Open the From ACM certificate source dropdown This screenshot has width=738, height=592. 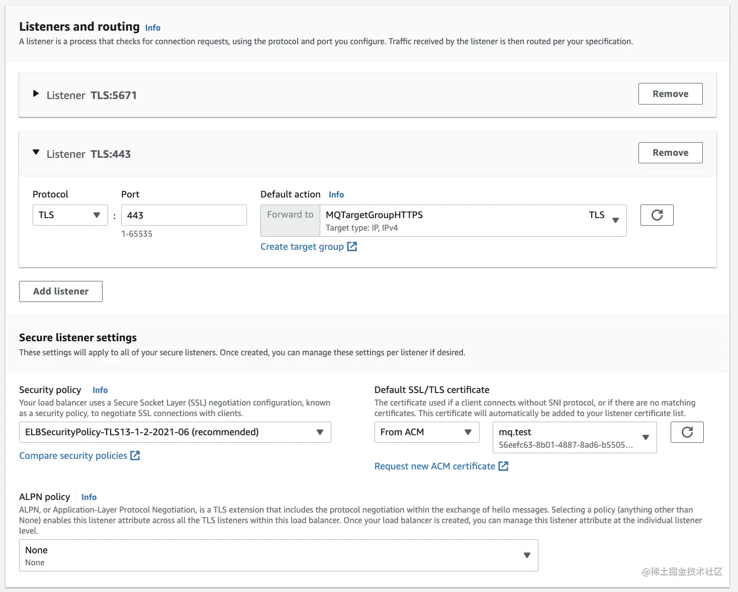426,432
